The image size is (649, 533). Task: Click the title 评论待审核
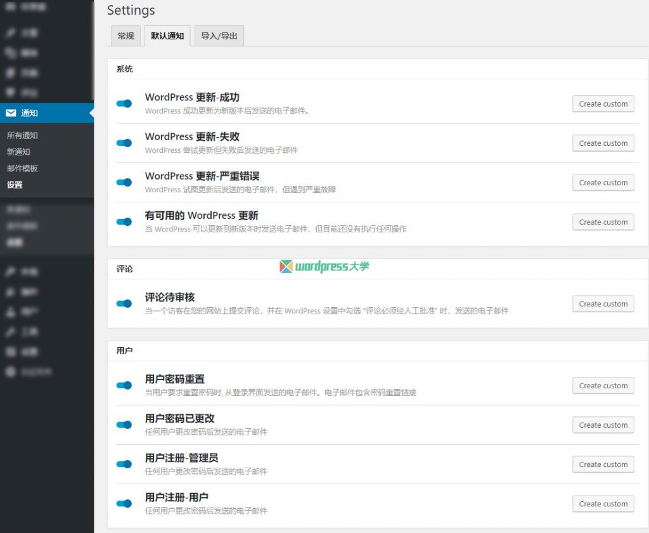(x=170, y=297)
